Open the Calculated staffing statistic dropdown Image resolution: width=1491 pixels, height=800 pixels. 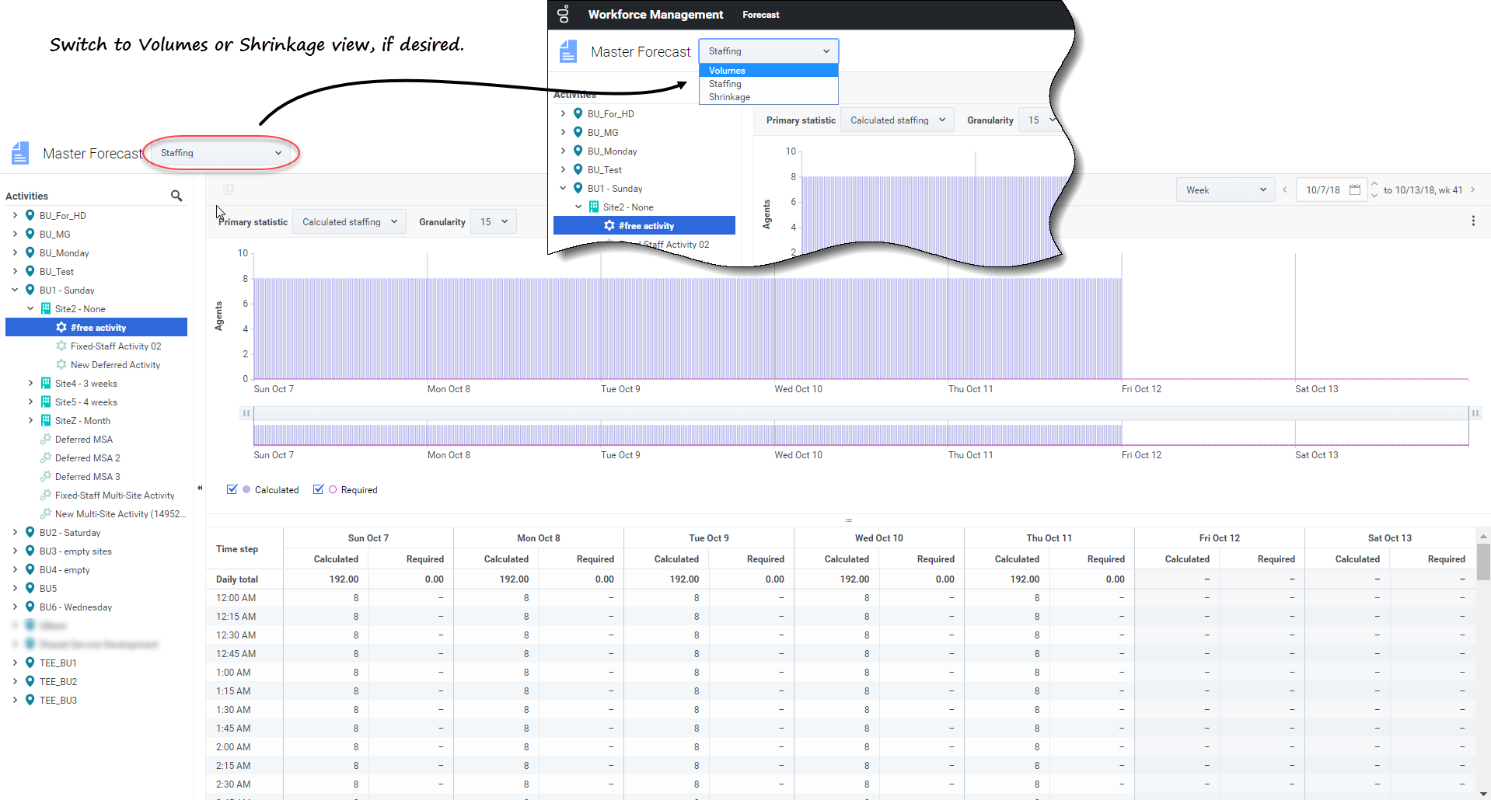click(349, 222)
